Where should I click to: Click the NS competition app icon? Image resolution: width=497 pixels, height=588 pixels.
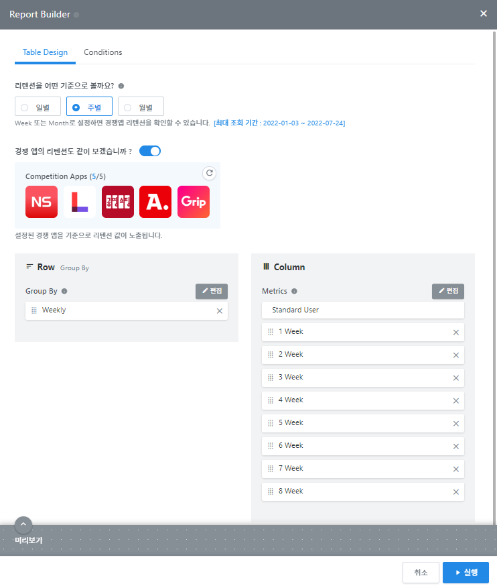click(x=42, y=202)
